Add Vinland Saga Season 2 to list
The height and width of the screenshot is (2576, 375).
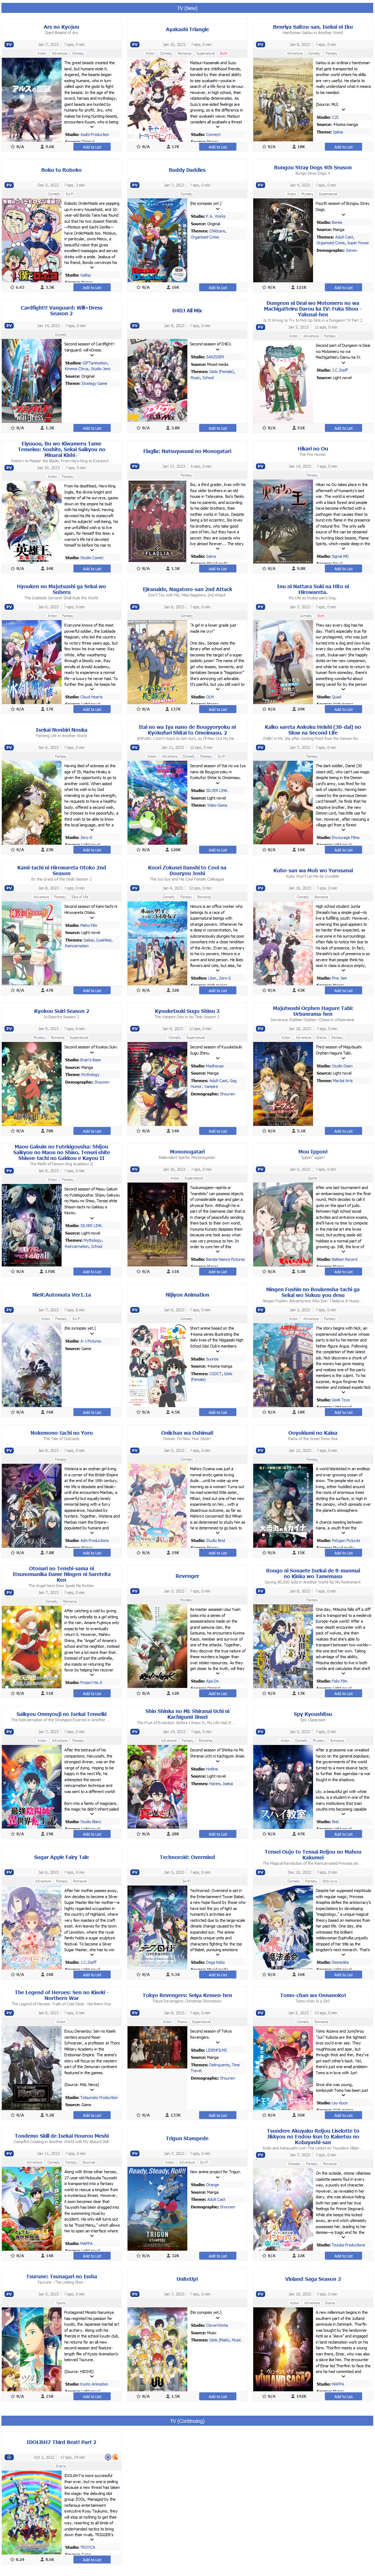pos(343,2397)
